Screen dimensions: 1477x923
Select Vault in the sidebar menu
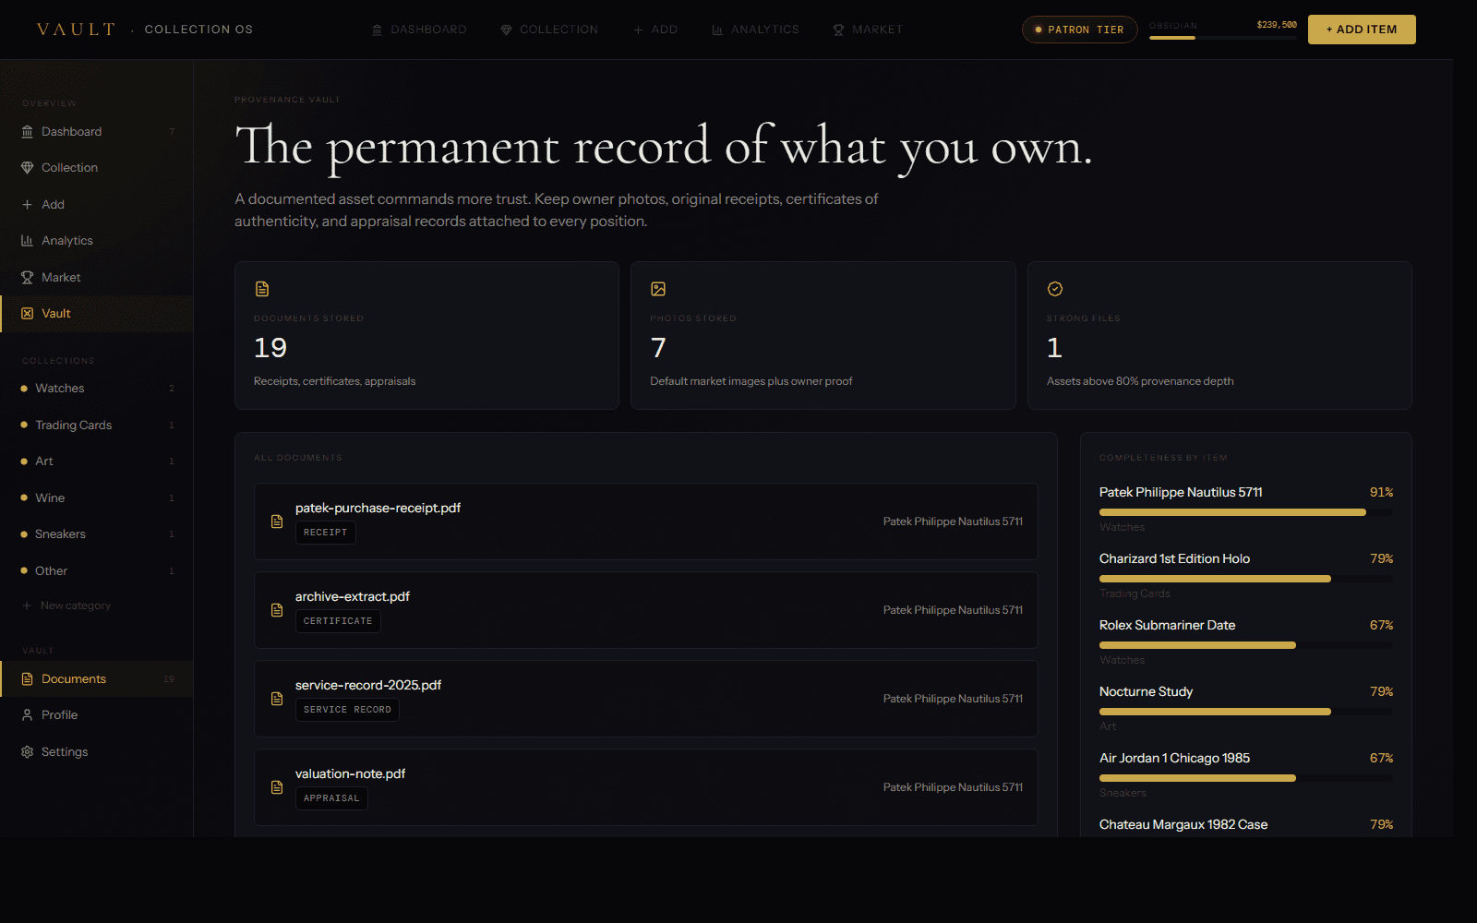point(97,314)
